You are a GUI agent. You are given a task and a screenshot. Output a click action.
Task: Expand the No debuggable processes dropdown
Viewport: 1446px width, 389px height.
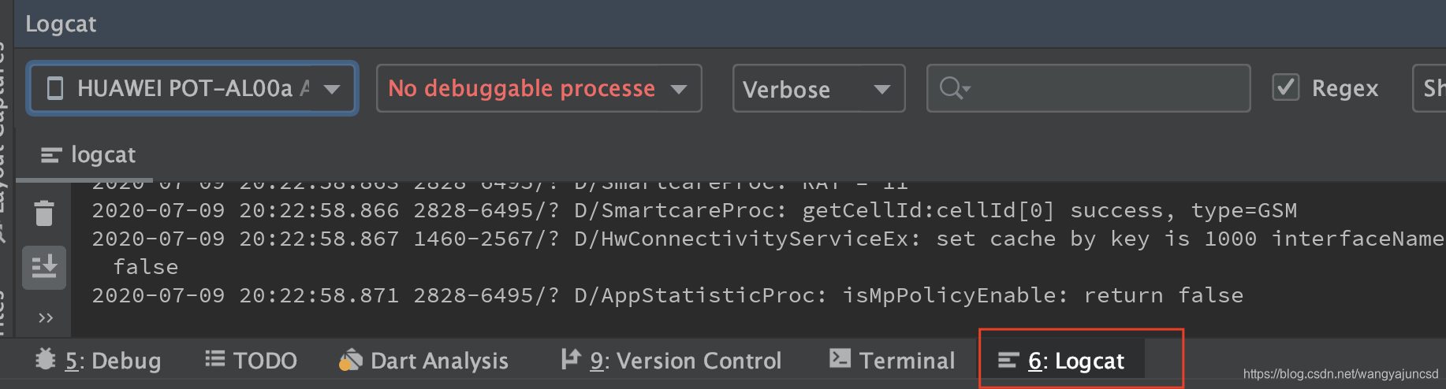(539, 88)
